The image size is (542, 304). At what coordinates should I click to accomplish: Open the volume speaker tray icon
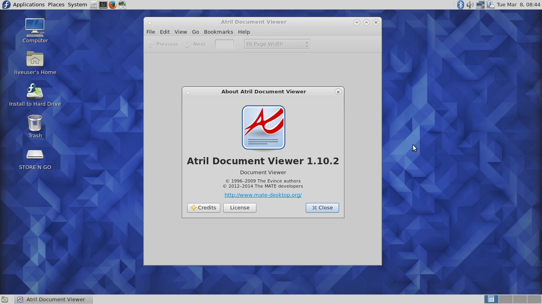point(470,5)
